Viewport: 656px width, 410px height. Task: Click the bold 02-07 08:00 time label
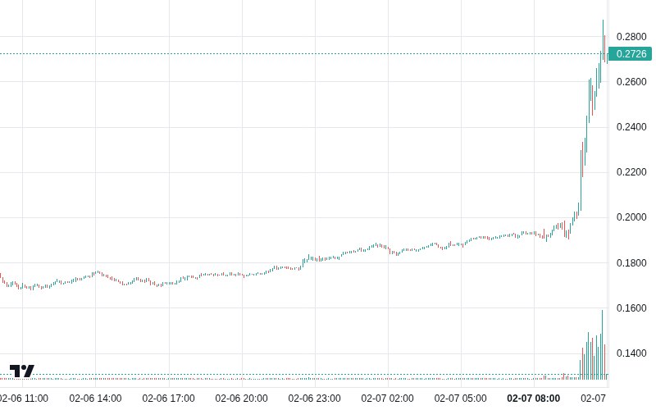pyautogui.click(x=534, y=399)
